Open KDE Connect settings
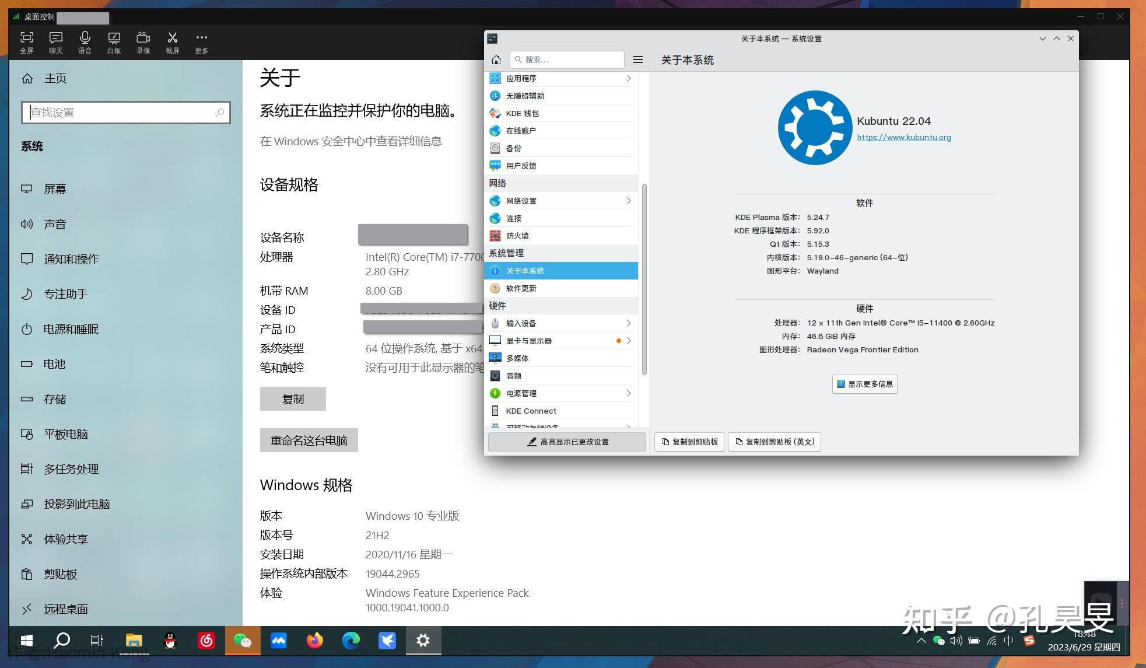Image resolution: width=1146 pixels, height=668 pixels. 561,411
